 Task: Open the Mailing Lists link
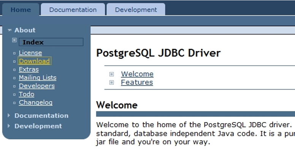[x=37, y=77]
